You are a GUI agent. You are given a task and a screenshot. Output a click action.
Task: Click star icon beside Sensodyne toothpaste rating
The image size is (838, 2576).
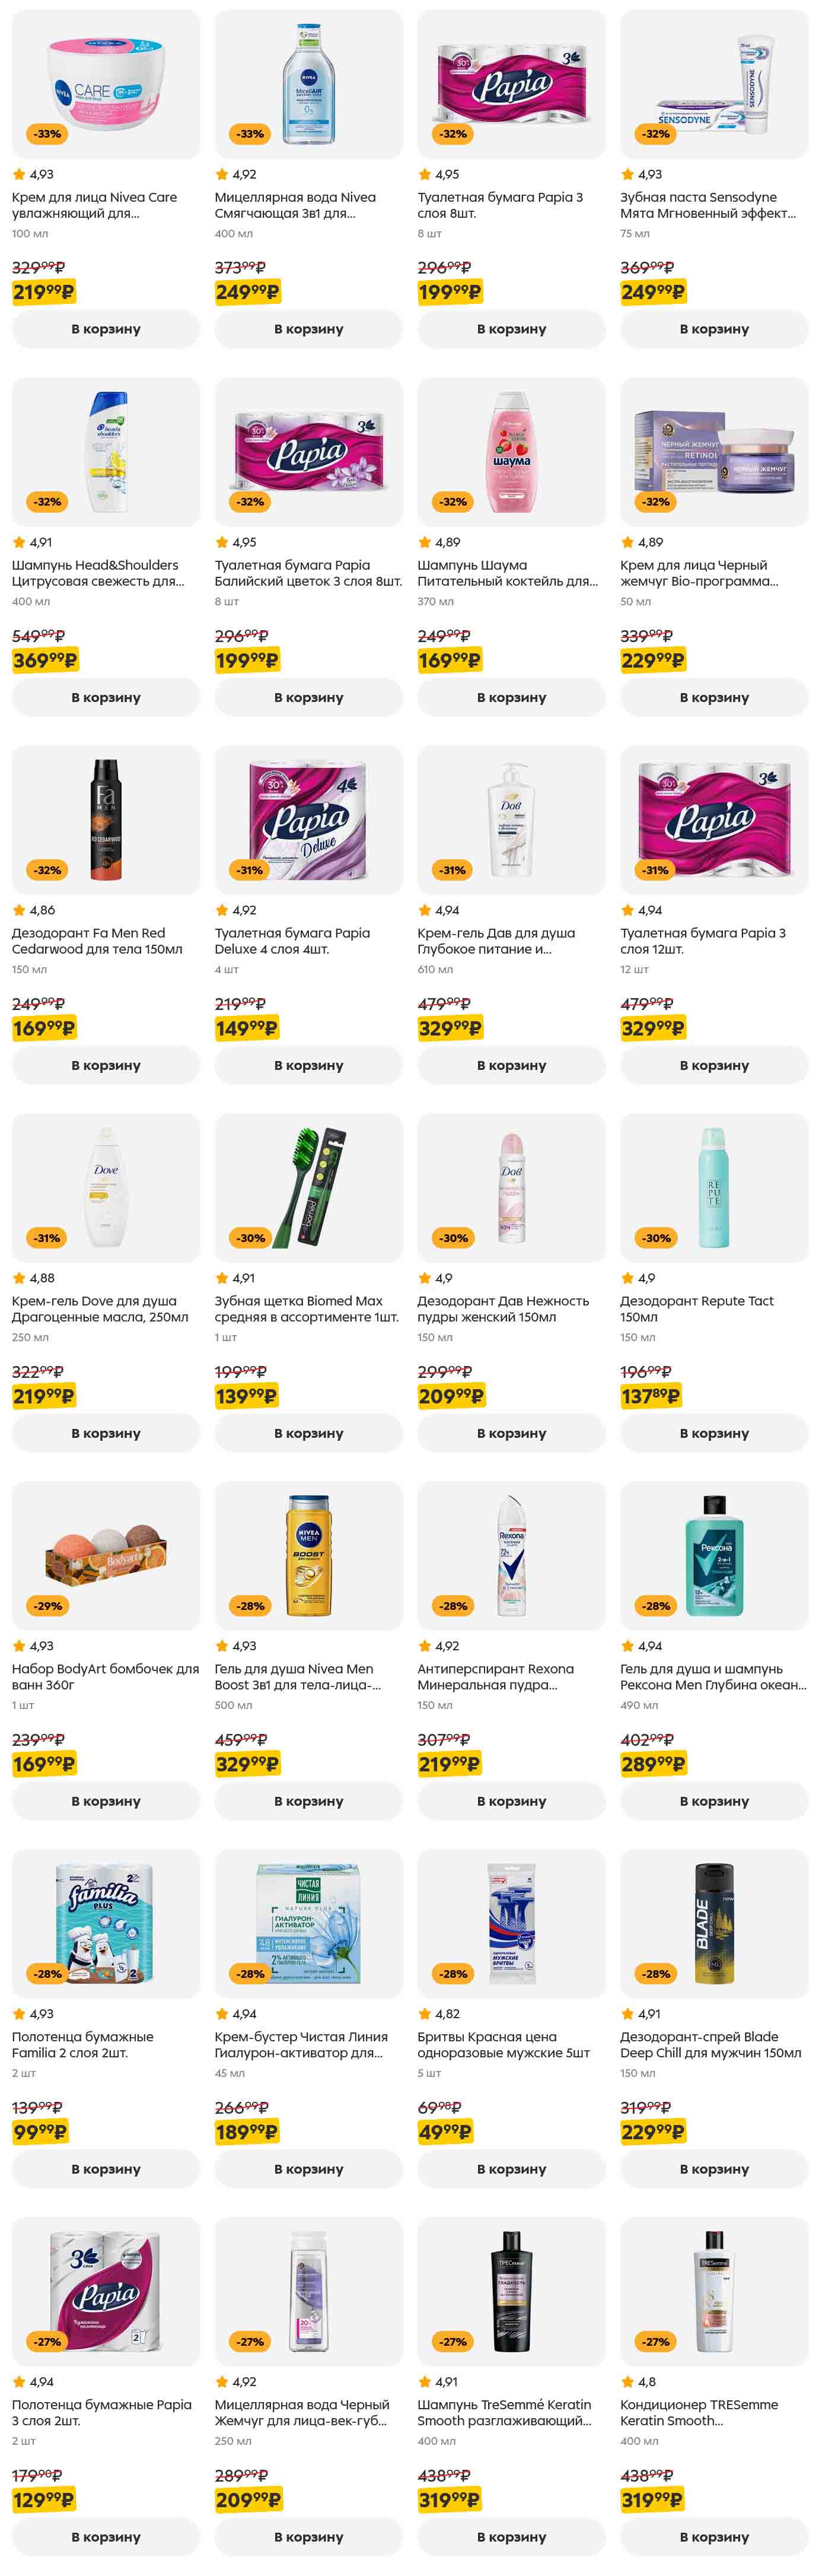(627, 174)
